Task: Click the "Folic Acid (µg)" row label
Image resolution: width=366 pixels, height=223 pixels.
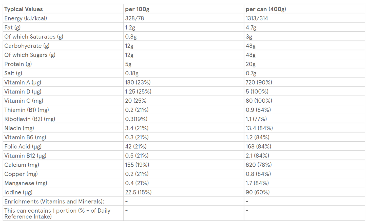Action: click(23, 147)
